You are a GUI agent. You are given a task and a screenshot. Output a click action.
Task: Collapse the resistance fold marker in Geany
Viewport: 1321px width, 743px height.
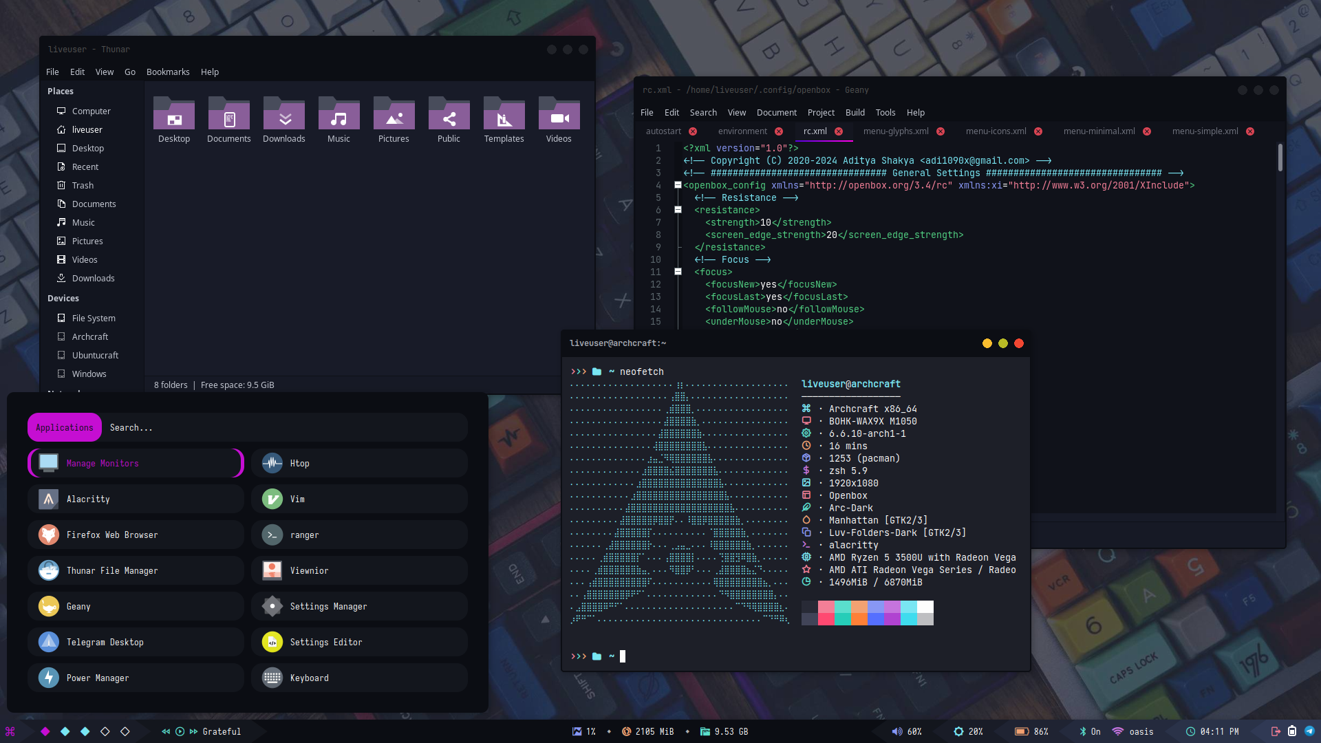[678, 210]
